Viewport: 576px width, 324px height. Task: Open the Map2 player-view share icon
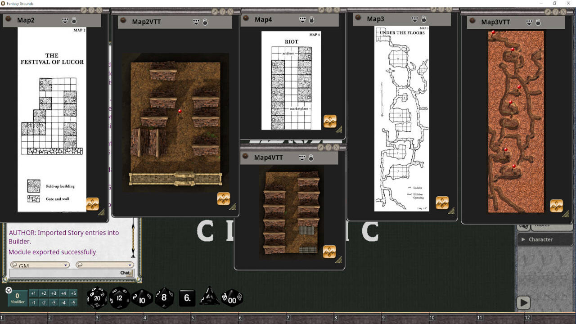coord(65,20)
